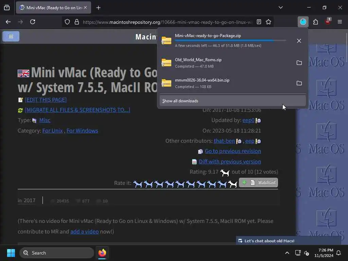The image size is (348, 261).
Task: Open the tracking protection shield icon
Action: pyautogui.click(x=67, y=22)
